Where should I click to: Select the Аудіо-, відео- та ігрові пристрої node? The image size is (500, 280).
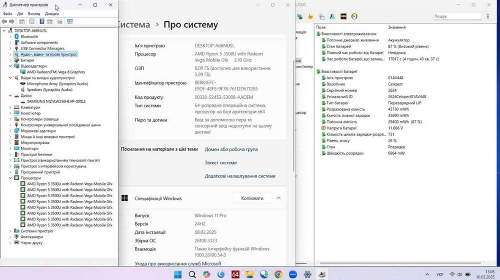[48, 54]
